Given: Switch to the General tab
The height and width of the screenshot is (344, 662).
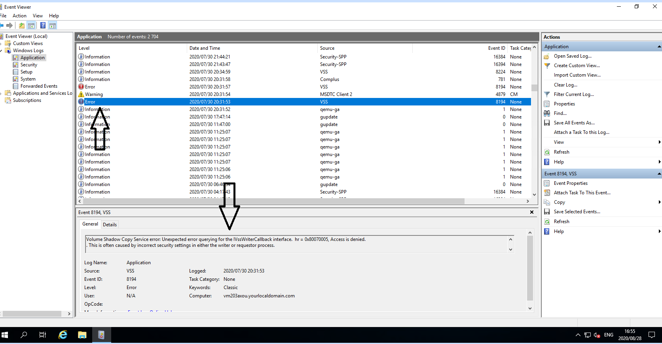Looking at the screenshot, I should click(x=90, y=224).
